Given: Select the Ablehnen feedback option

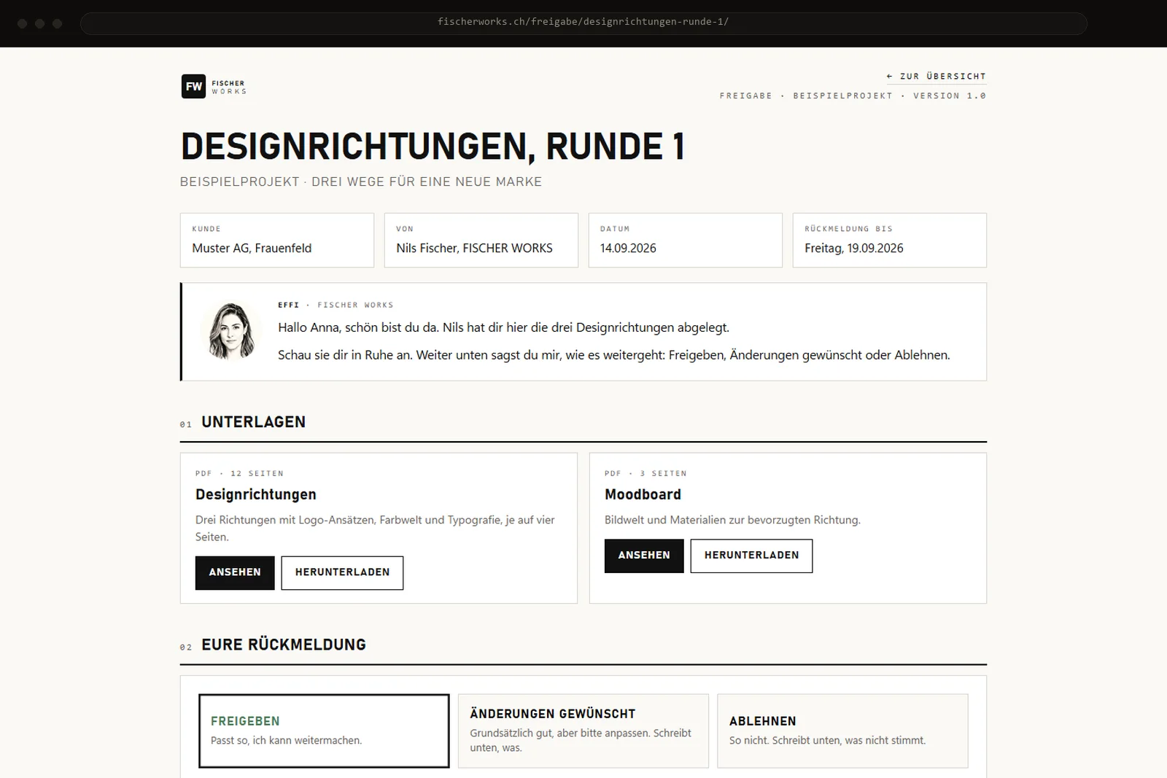Looking at the screenshot, I should coord(842,731).
